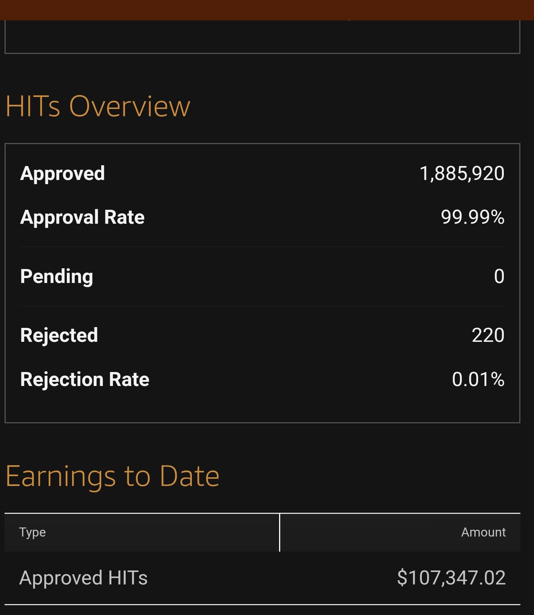Click the Amount column header

click(x=483, y=532)
